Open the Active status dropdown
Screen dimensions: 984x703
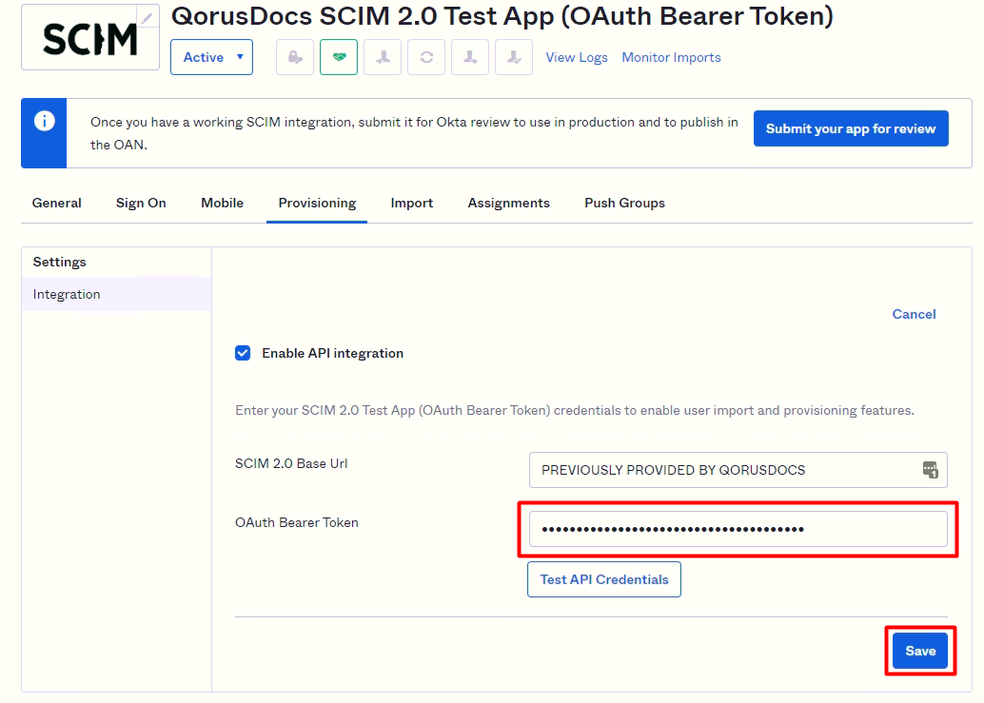(211, 57)
